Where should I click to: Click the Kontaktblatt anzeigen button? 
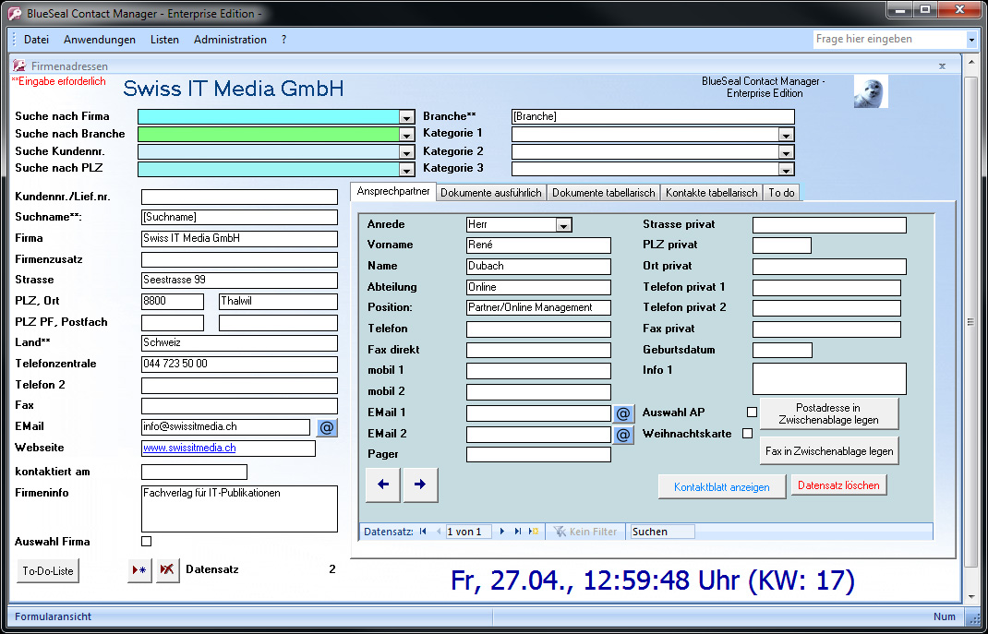click(x=721, y=486)
